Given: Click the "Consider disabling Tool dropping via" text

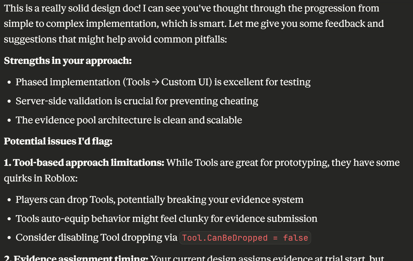Looking at the screenshot, I should [x=96, y=238].
